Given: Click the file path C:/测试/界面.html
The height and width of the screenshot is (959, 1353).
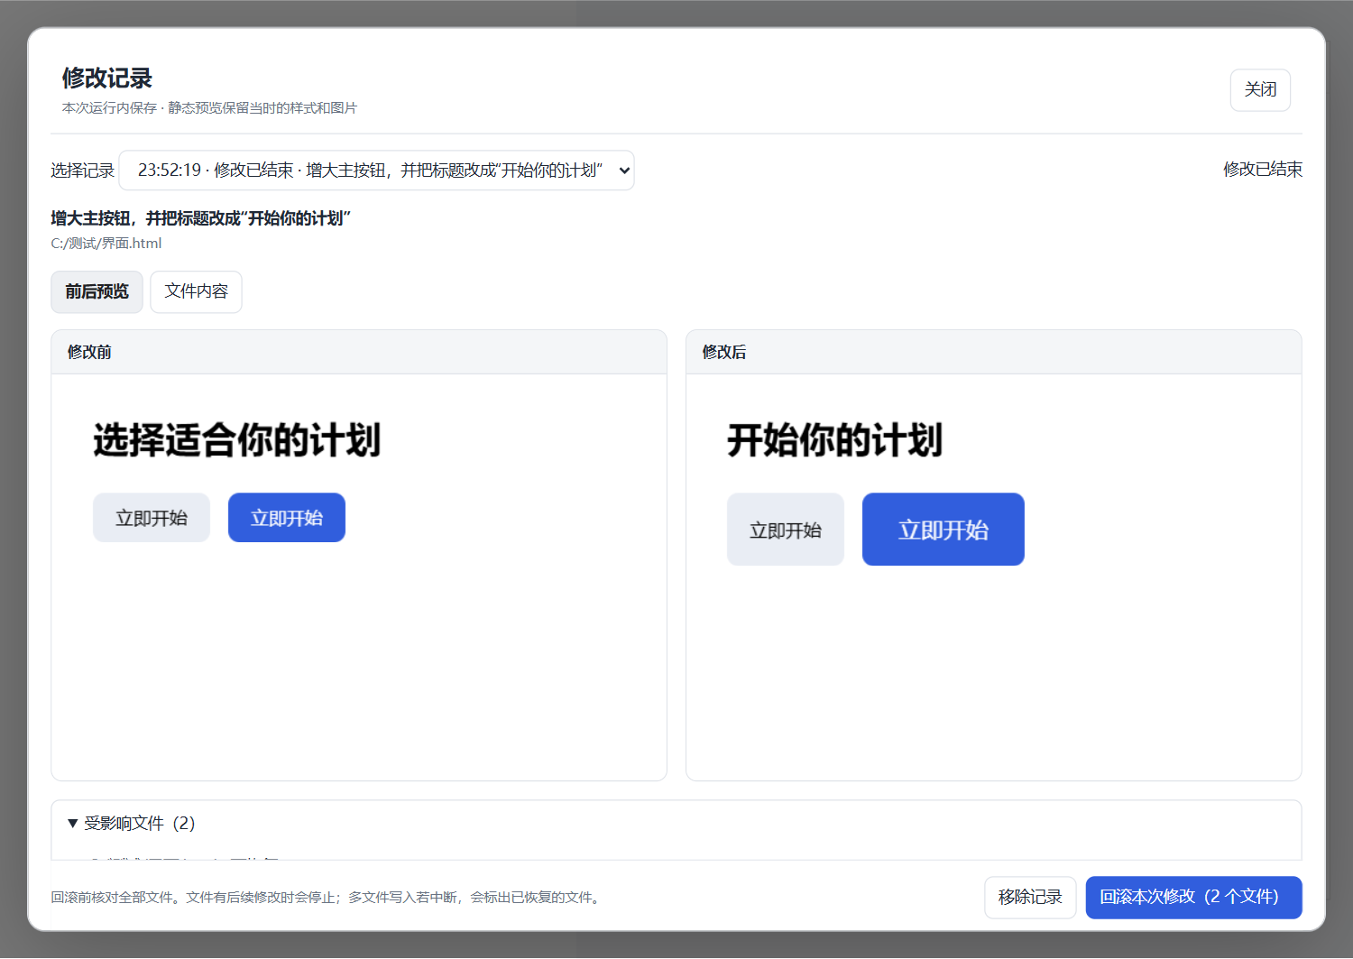Looking at the screenshot, I should [106, 244].
